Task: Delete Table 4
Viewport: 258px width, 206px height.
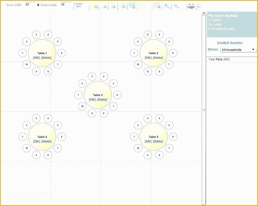Action: click(46, 141)
